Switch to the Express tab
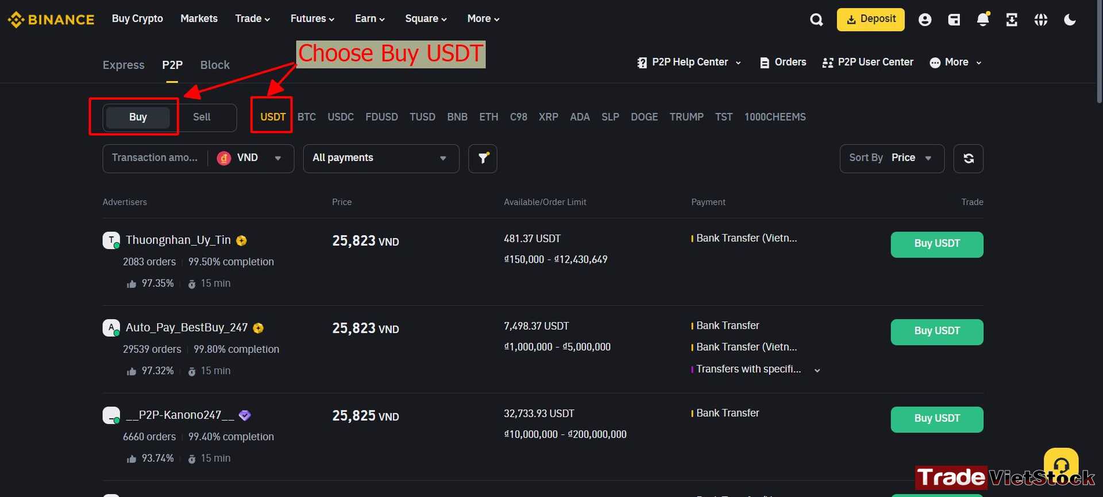The height and width of the screenshot is (497, 1103). [124, 65]
